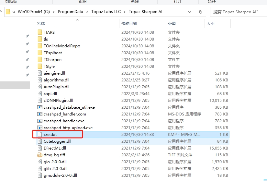The image size is (267, 181).
Task: Select the DirectML.dll file name
Action: coord(55,148)
